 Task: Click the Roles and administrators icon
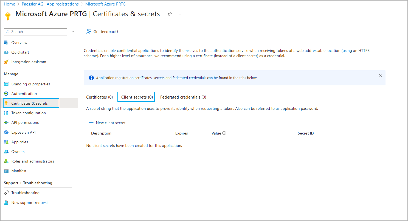[x=6, y=161]
